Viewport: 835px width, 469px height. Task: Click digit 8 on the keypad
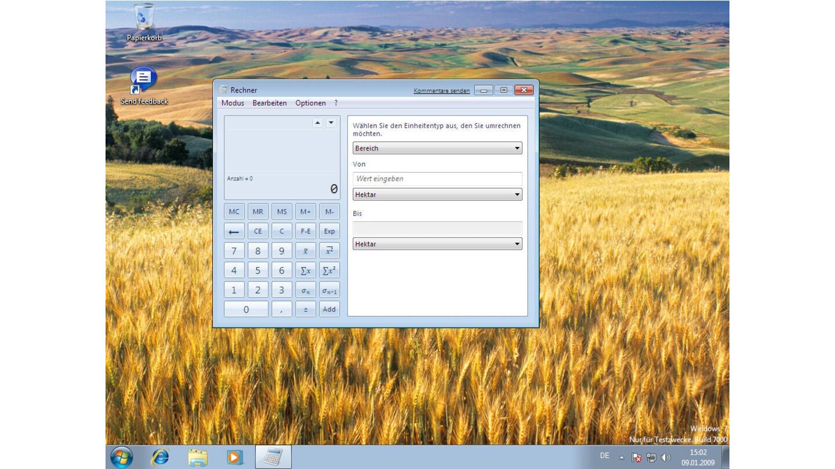coord(257,250)
